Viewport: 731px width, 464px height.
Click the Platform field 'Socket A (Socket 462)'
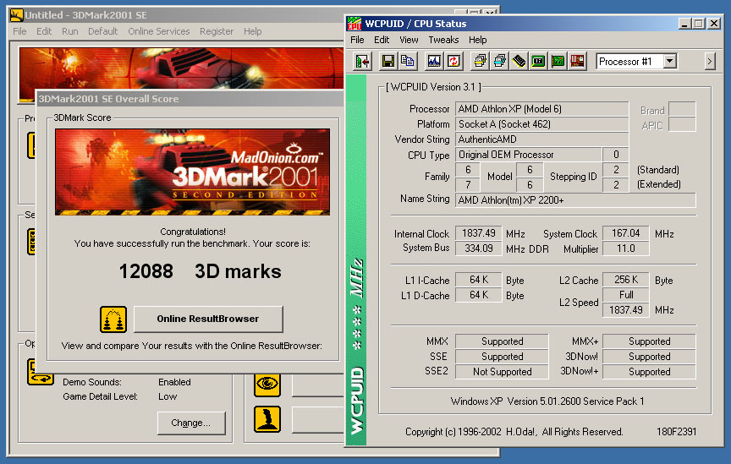pyautogui.click(x=541, y=124)
